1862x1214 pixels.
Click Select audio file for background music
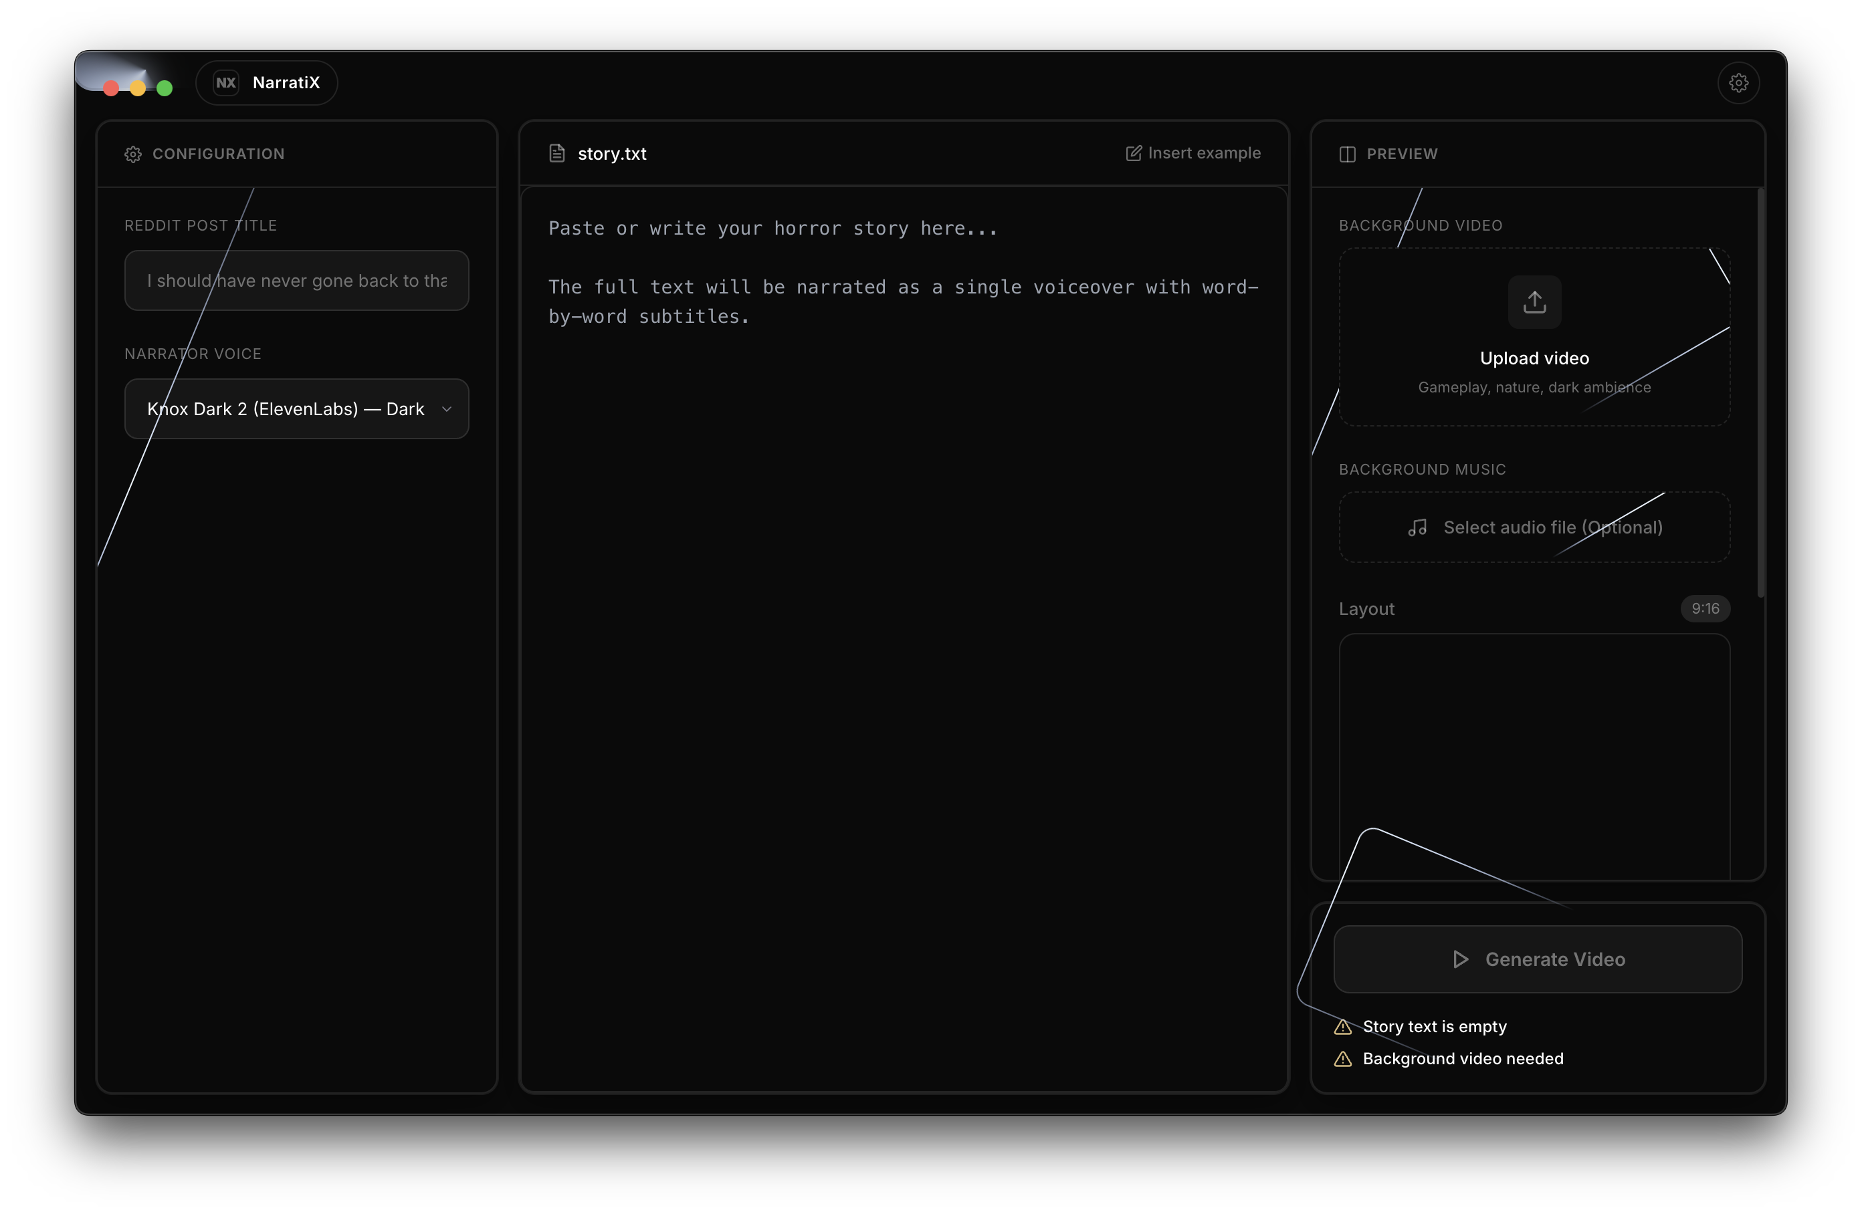pos(1534,527)
